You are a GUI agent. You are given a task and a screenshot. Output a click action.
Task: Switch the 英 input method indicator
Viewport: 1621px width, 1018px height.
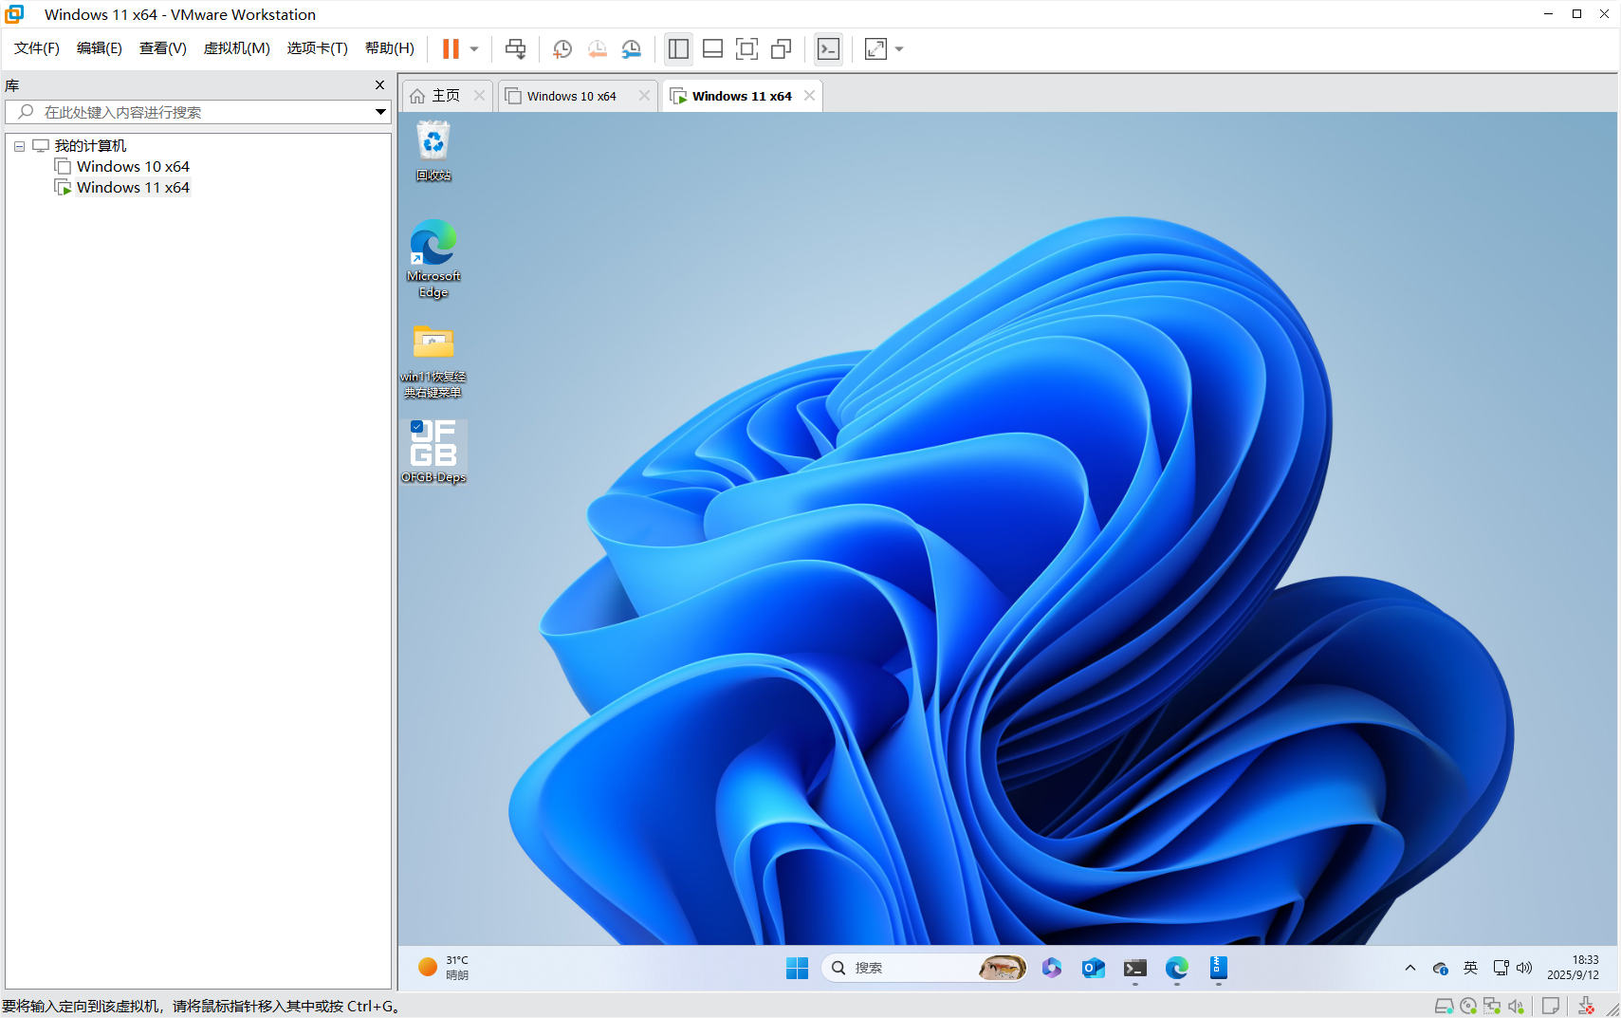click(x=1470, y=968)
